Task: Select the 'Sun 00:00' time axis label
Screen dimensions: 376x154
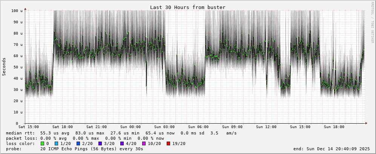Action: click(x=130, y=127)
